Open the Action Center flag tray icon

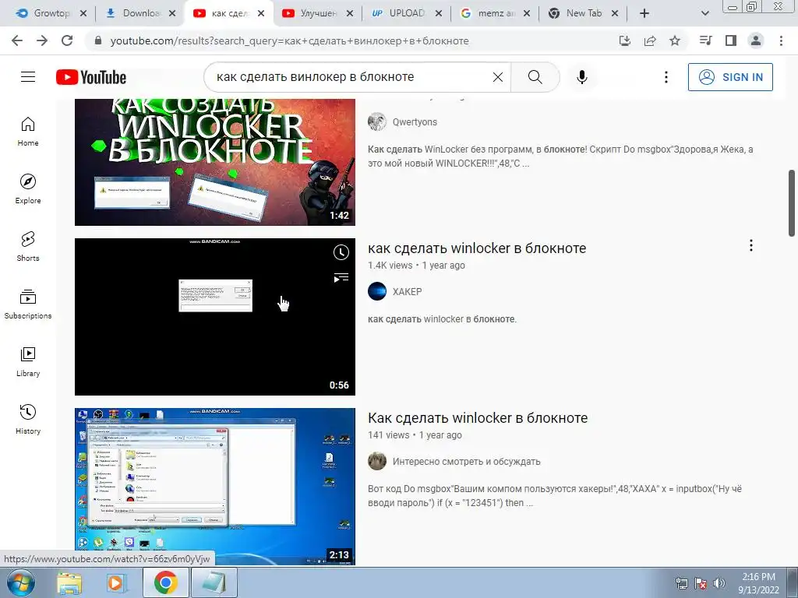(x=701, y=583)
